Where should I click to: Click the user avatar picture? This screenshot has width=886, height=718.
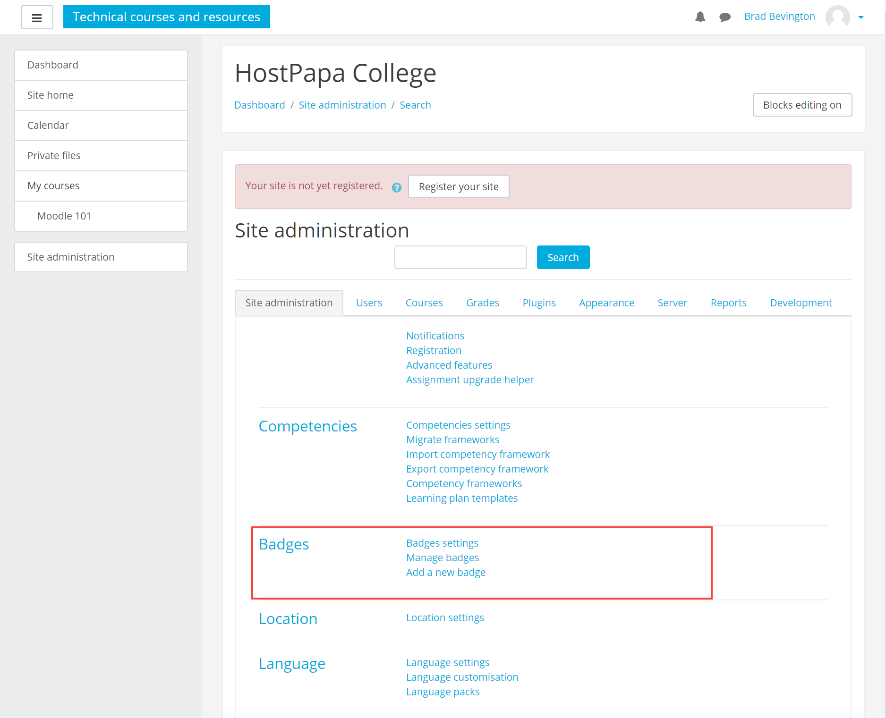click(x=837, y=17)
